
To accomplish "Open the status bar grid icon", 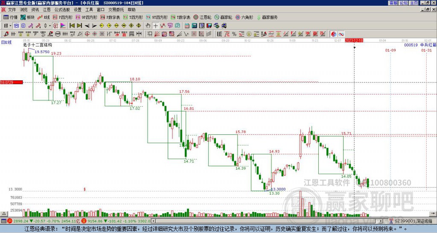I will [3, 221].
